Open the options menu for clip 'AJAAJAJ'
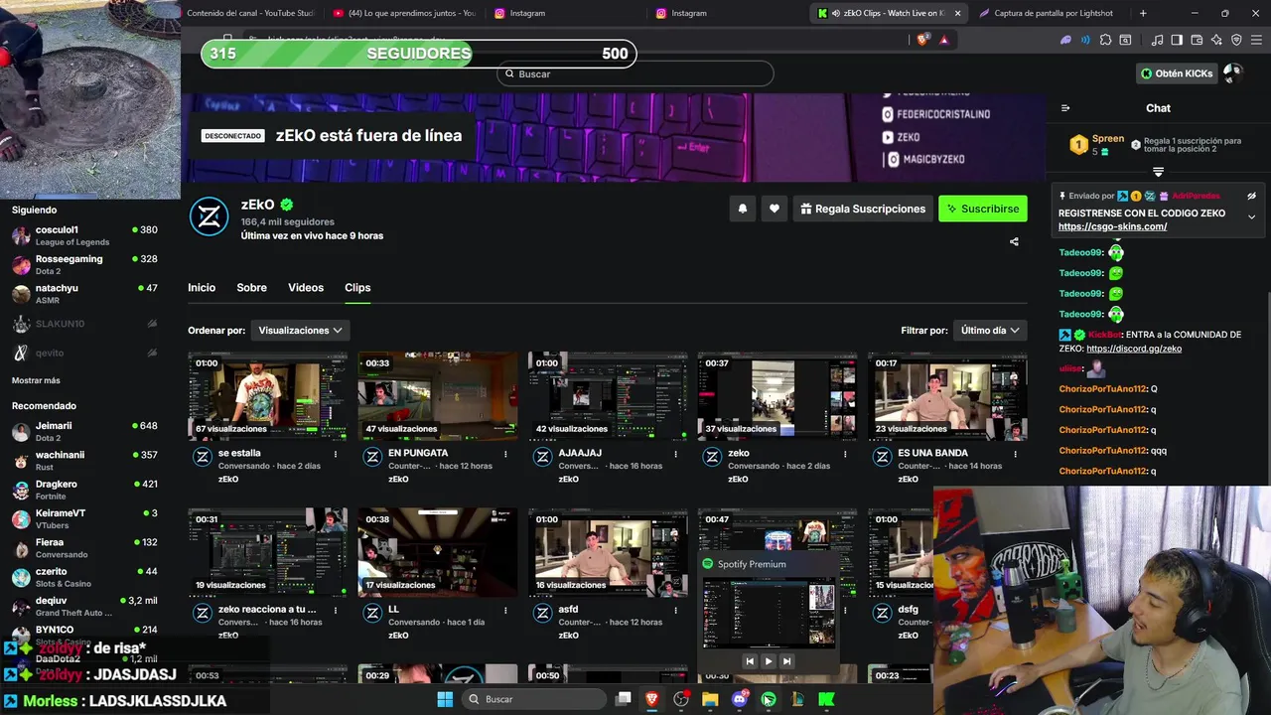This screenshot has width=1271, height=715. [x=675, y=454]
